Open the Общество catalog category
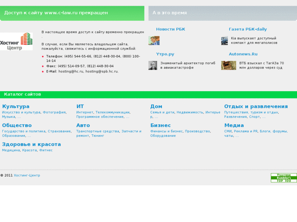Image resolution: width=297 pixels, height=222 pixels. (17, 125)
